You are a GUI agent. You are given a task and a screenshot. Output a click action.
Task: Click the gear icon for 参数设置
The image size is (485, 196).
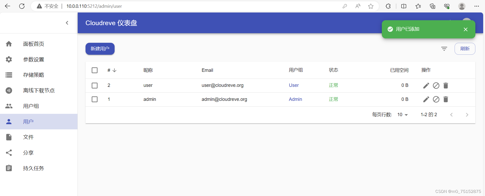click(x=9, y=59)
